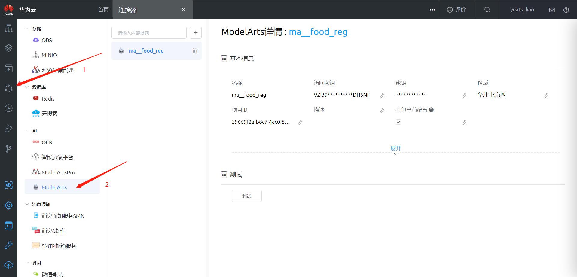Edit the region pencil icon
The height and width of the screenshot is (277, 577).
pos(547,96)
